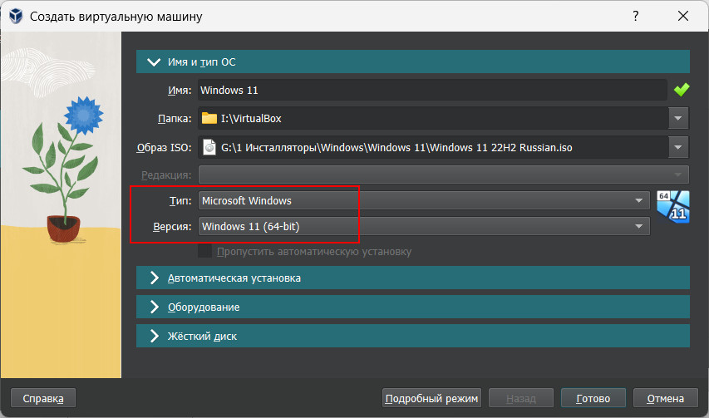
Task: Open the Тип Microsoft Windows dropdown
Action: tap(424, 200)
